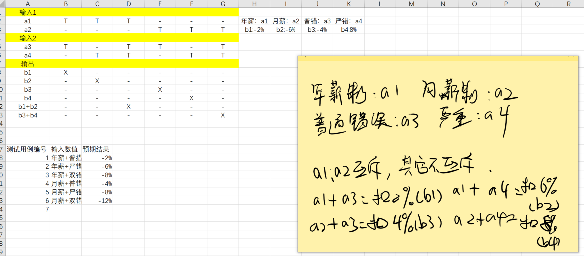584x256 pixels.
Task: Select column P header
Action: point(506,4)
